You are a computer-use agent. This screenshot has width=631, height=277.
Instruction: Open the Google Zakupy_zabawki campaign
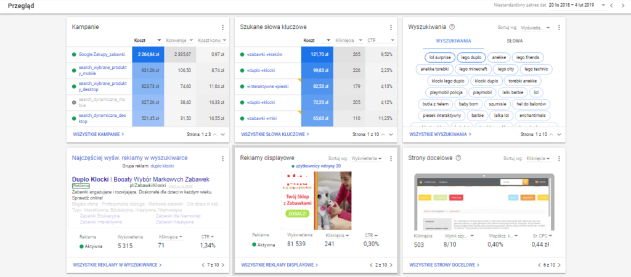(x=103, y=55)
